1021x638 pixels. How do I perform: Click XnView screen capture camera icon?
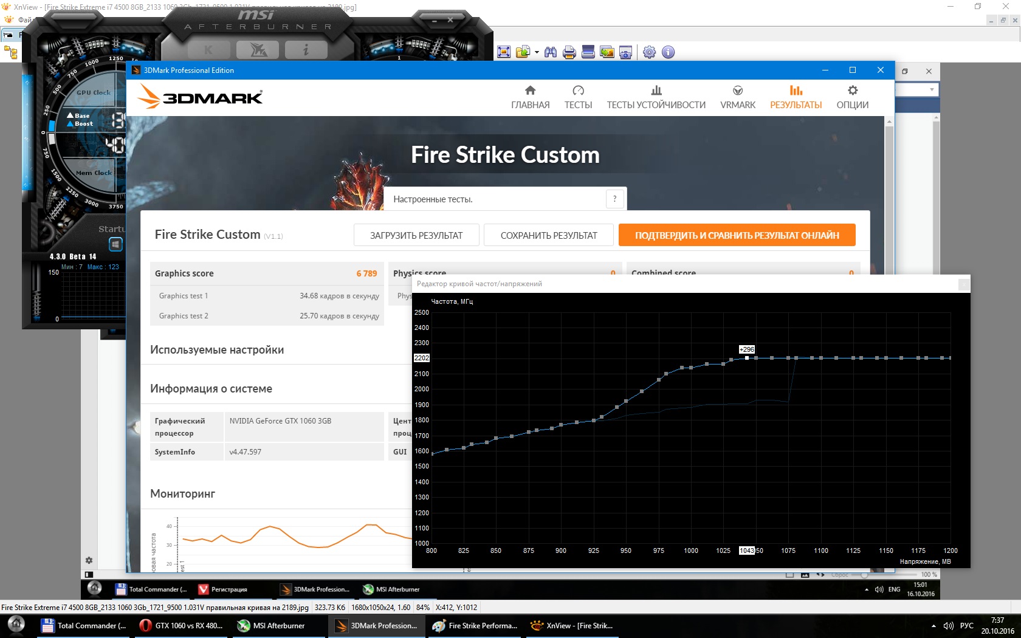[626, 52]
